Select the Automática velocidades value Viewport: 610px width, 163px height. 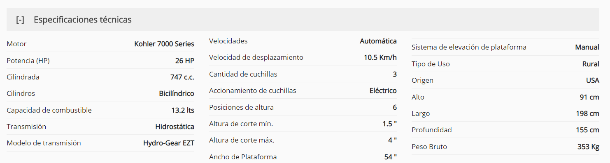378,41
